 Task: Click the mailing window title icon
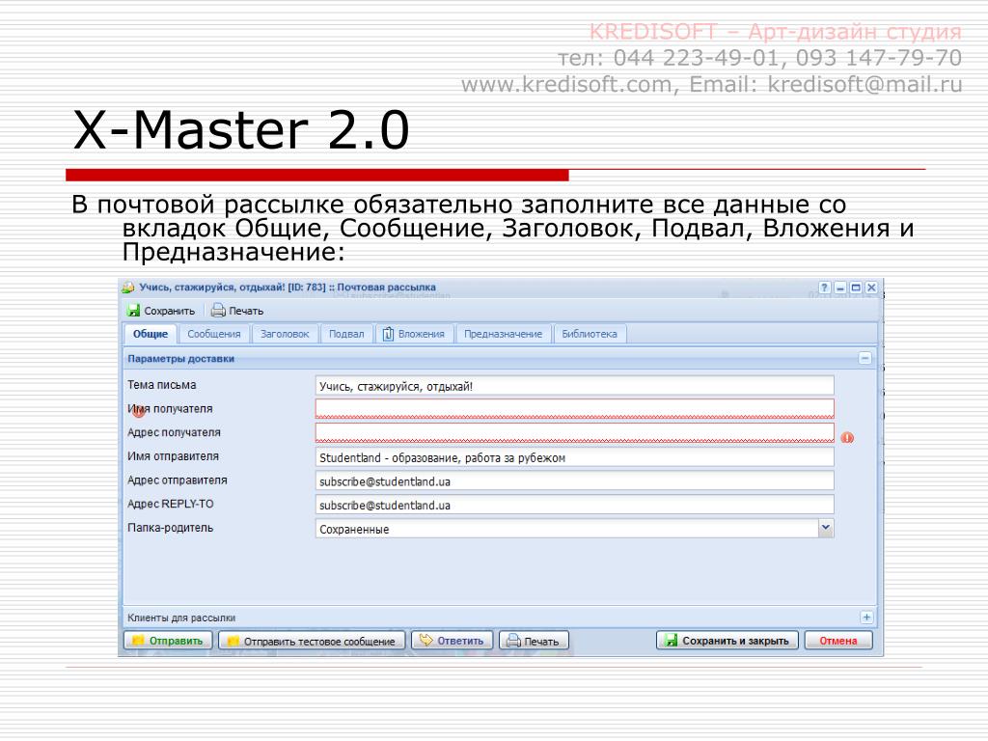128,288
